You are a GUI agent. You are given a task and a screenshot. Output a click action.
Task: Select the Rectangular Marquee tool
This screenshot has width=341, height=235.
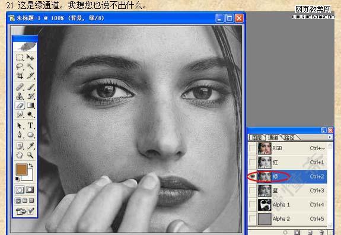pyautogui.click(x=20, y=58)
